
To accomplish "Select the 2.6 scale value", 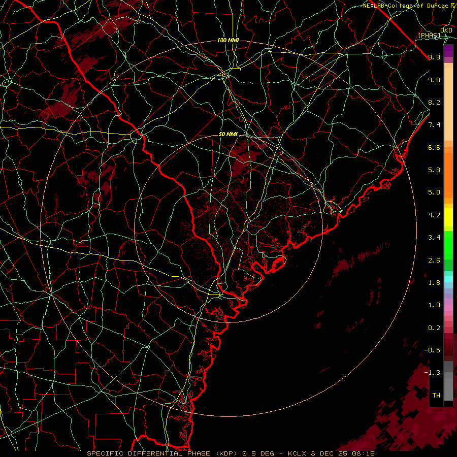I will click(434, 260).
